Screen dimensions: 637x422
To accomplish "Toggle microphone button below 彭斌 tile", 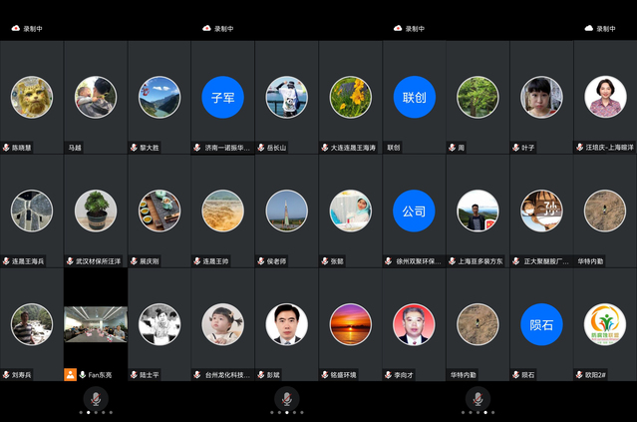I will pos(287,397).
